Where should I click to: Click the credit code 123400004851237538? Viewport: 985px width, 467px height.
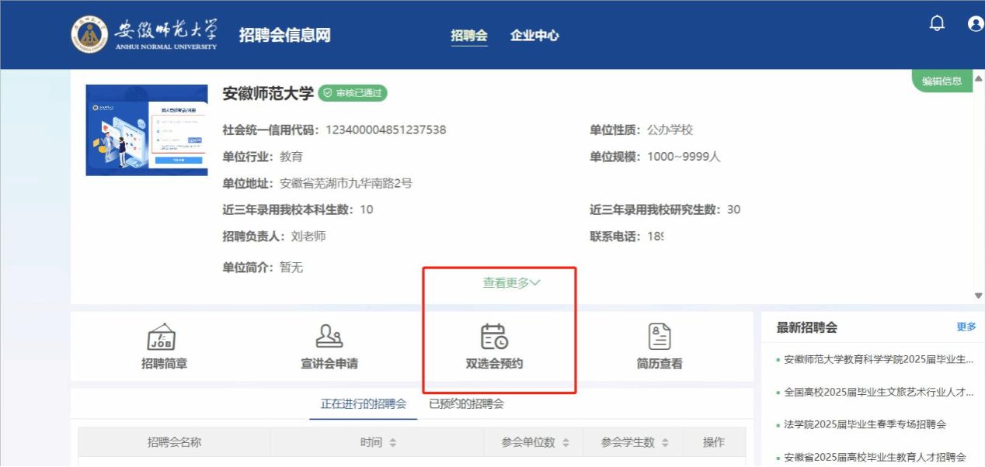click(385, 130)
